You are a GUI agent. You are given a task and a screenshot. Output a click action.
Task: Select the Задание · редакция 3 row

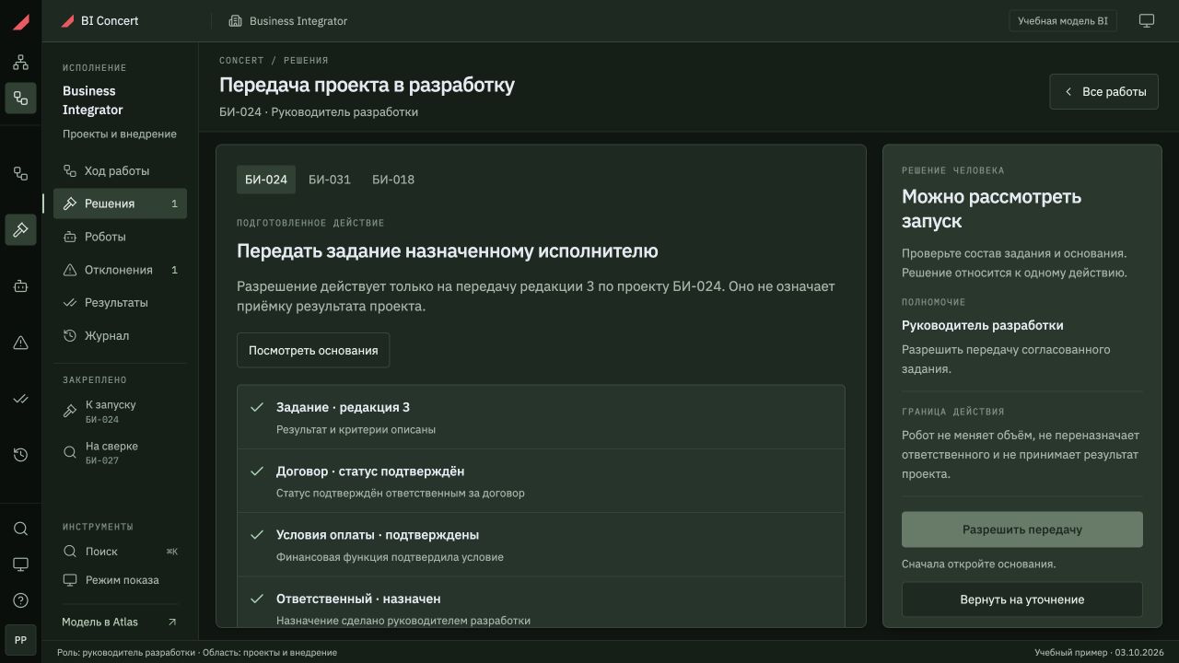[x=541, y=417]
